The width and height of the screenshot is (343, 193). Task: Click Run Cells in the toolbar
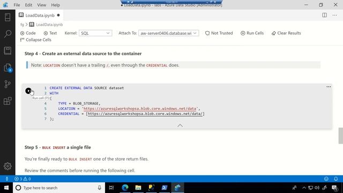[252, 33]
